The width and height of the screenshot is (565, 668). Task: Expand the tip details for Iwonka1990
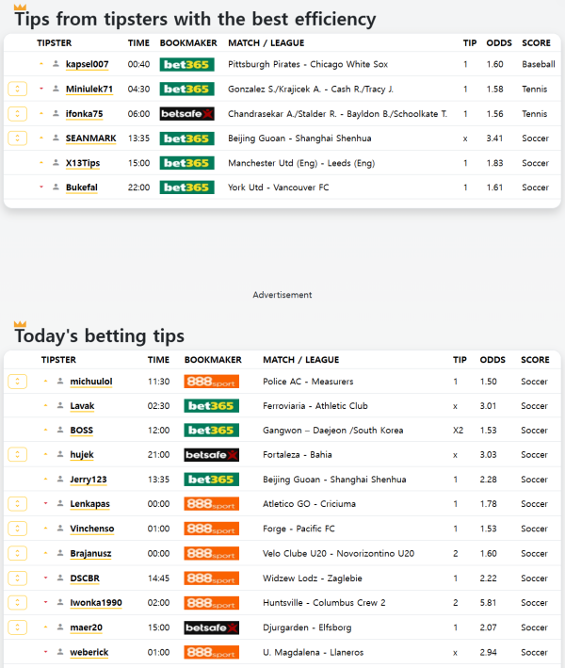[x=17, y=603]
